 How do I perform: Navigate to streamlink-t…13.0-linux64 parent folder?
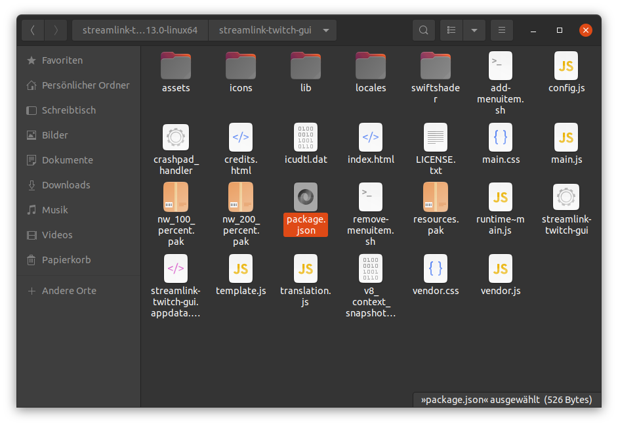point(140,30)
